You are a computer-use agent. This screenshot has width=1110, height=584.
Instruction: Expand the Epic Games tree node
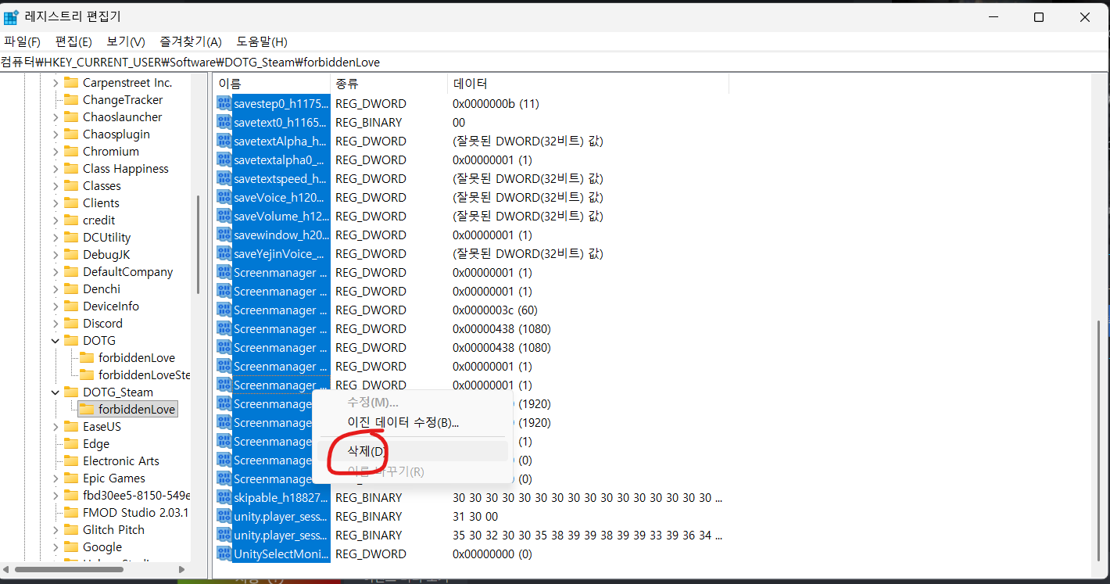[55, 478]
